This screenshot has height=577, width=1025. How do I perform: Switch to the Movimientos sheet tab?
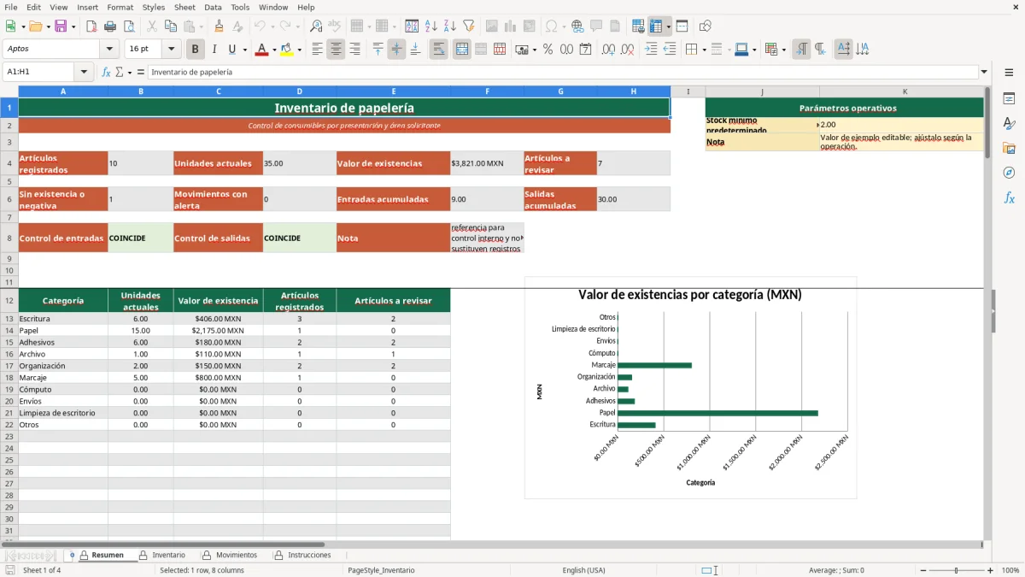[236, 555]
